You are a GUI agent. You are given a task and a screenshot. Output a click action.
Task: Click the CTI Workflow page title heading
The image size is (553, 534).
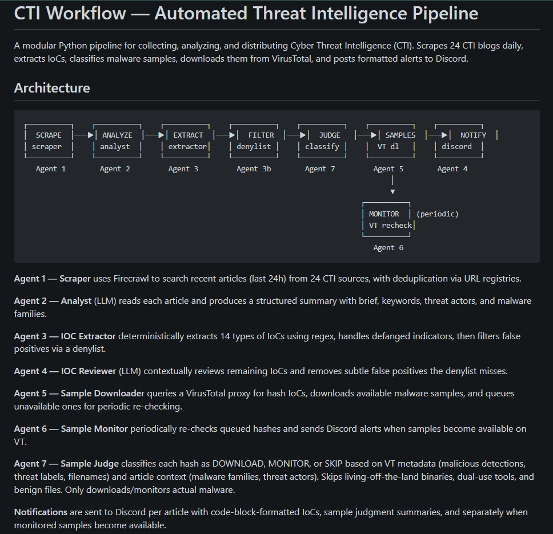pyautogui.click(x=246, y=13)
